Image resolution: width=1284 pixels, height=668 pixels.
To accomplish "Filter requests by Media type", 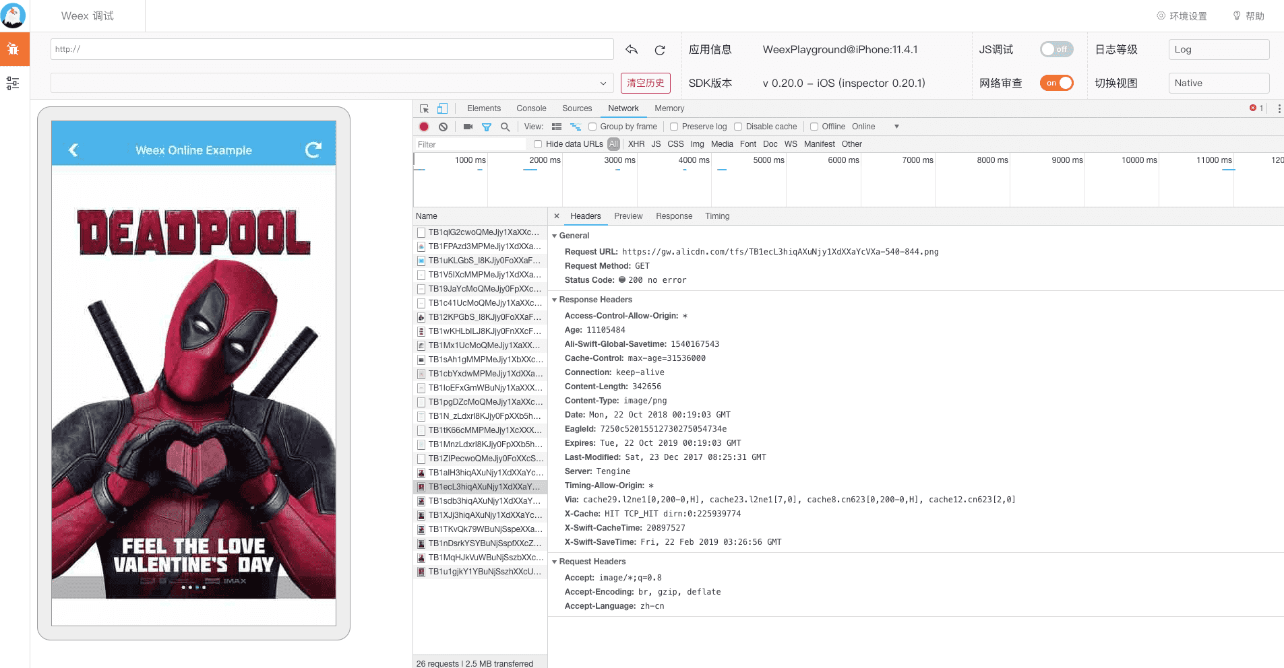I will (x=722, y=144).
